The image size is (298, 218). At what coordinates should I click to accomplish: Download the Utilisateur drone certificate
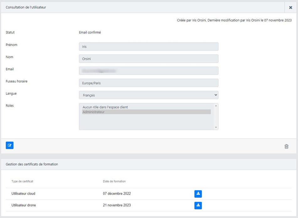click(x=198, y=205)
